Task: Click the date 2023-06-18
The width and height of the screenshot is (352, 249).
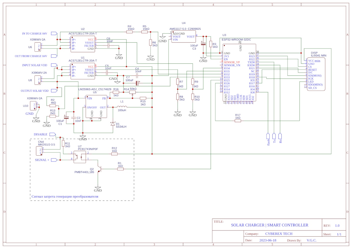Action: point(268,240)
